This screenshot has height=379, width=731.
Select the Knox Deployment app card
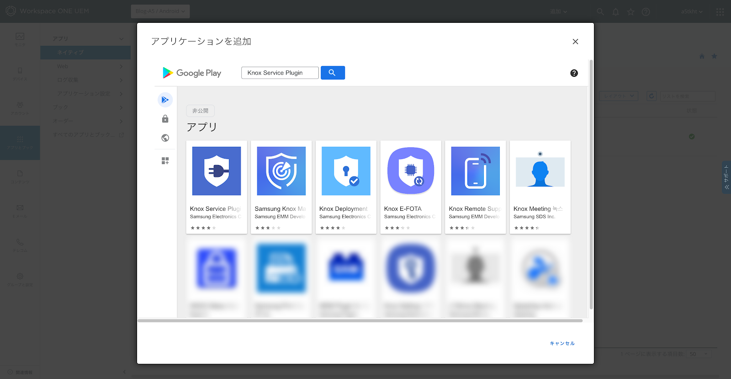[x=346, y=187]
